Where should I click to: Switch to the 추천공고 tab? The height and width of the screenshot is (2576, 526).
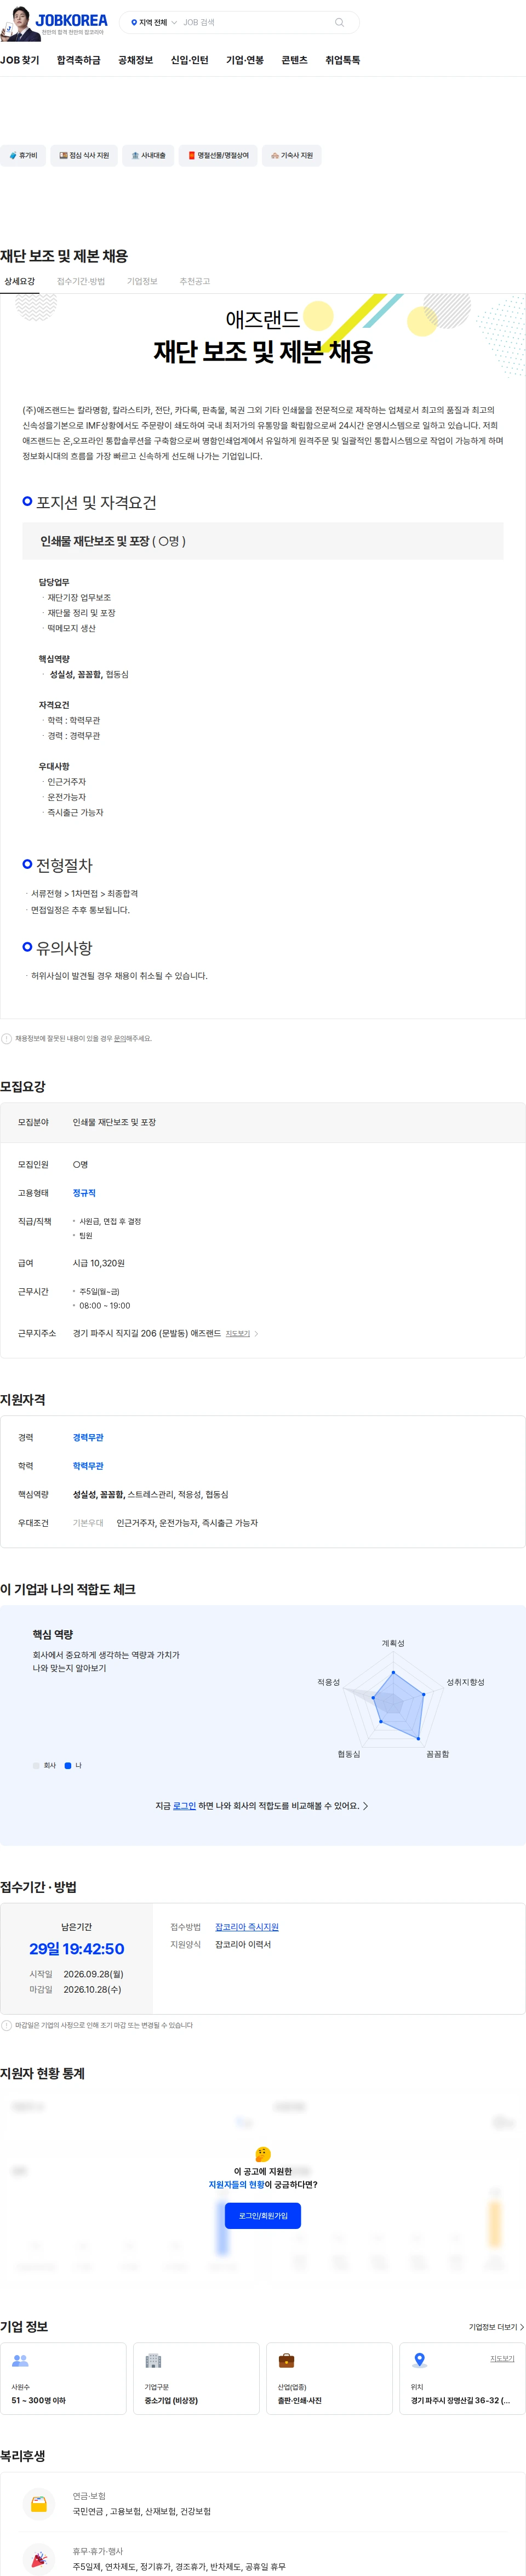pos(194,281)
